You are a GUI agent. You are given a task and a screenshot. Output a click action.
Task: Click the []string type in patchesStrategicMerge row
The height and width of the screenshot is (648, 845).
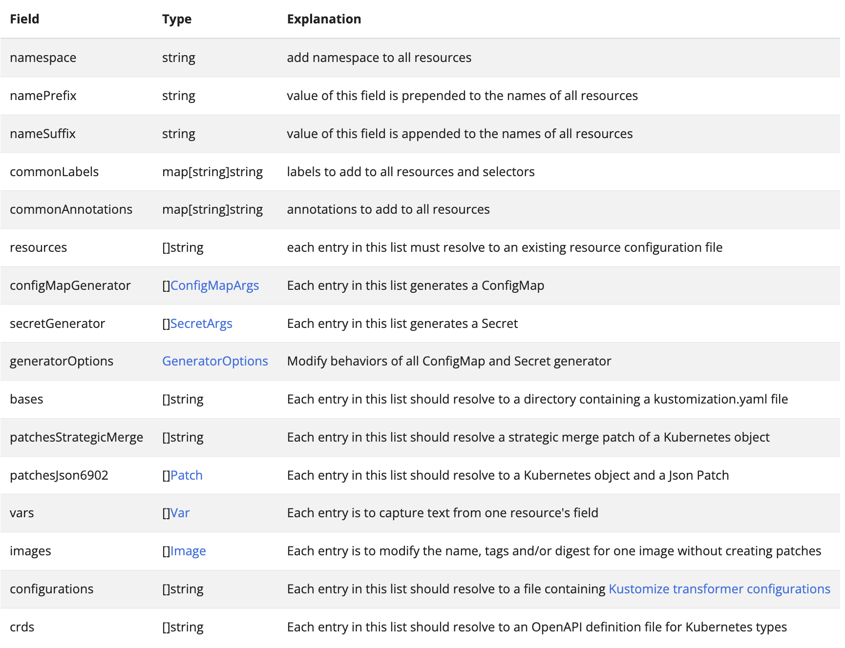click(x=183, y=437)
